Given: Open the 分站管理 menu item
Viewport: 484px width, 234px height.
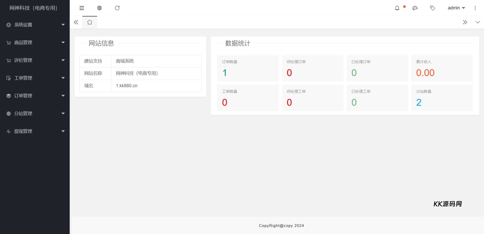Looking at the screenshot, I should click(35, 113).
